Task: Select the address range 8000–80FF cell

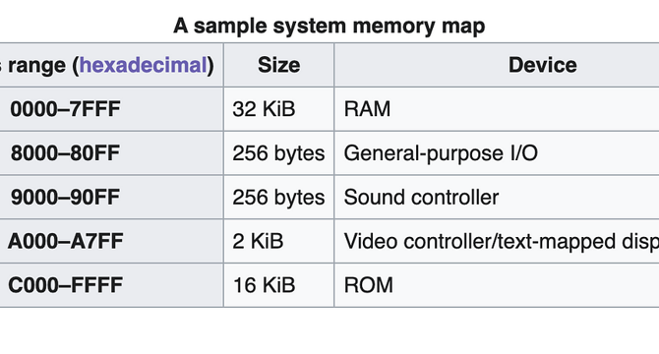Action: tap(111, 153)
